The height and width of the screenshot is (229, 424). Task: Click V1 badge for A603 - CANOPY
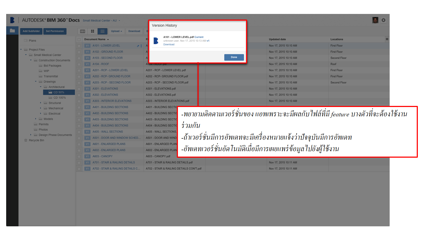coord(87,156)
